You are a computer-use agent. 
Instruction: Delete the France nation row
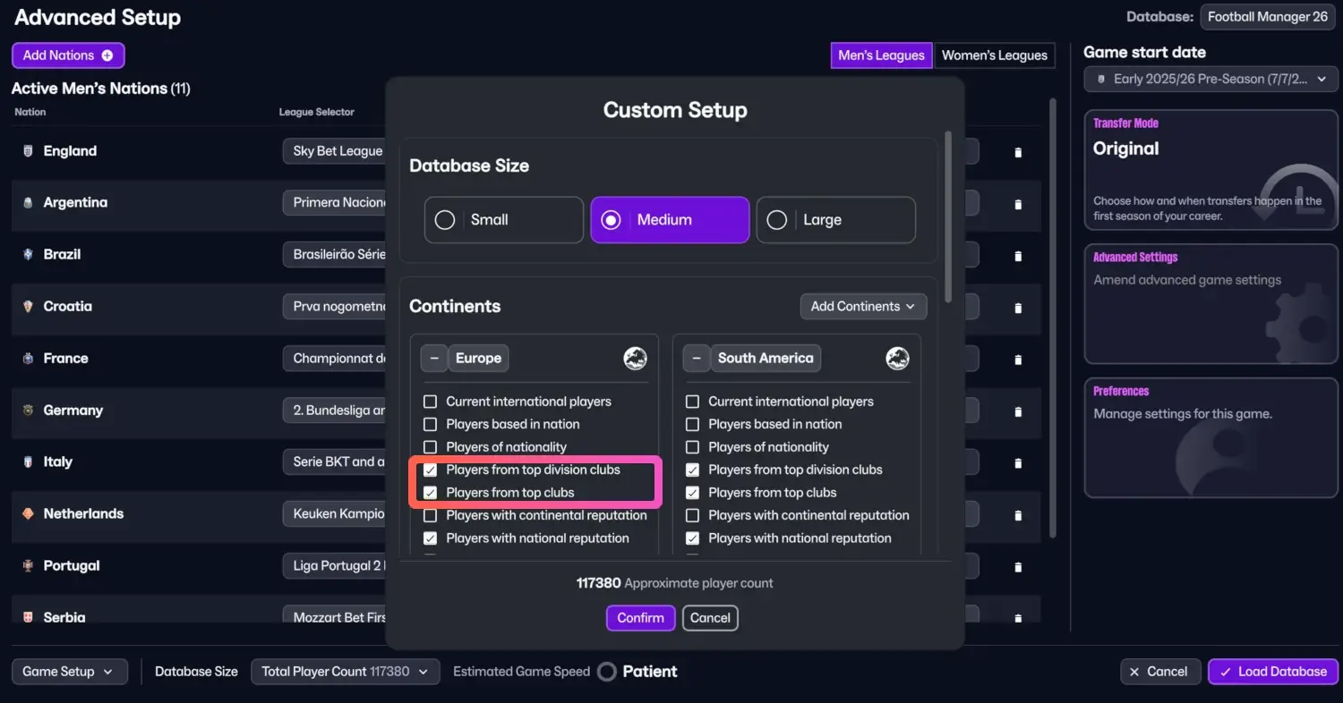tap(1018, 360)
